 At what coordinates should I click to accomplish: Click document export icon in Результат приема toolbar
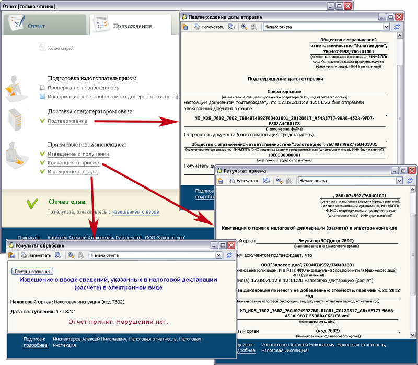(x=266, y=181)
